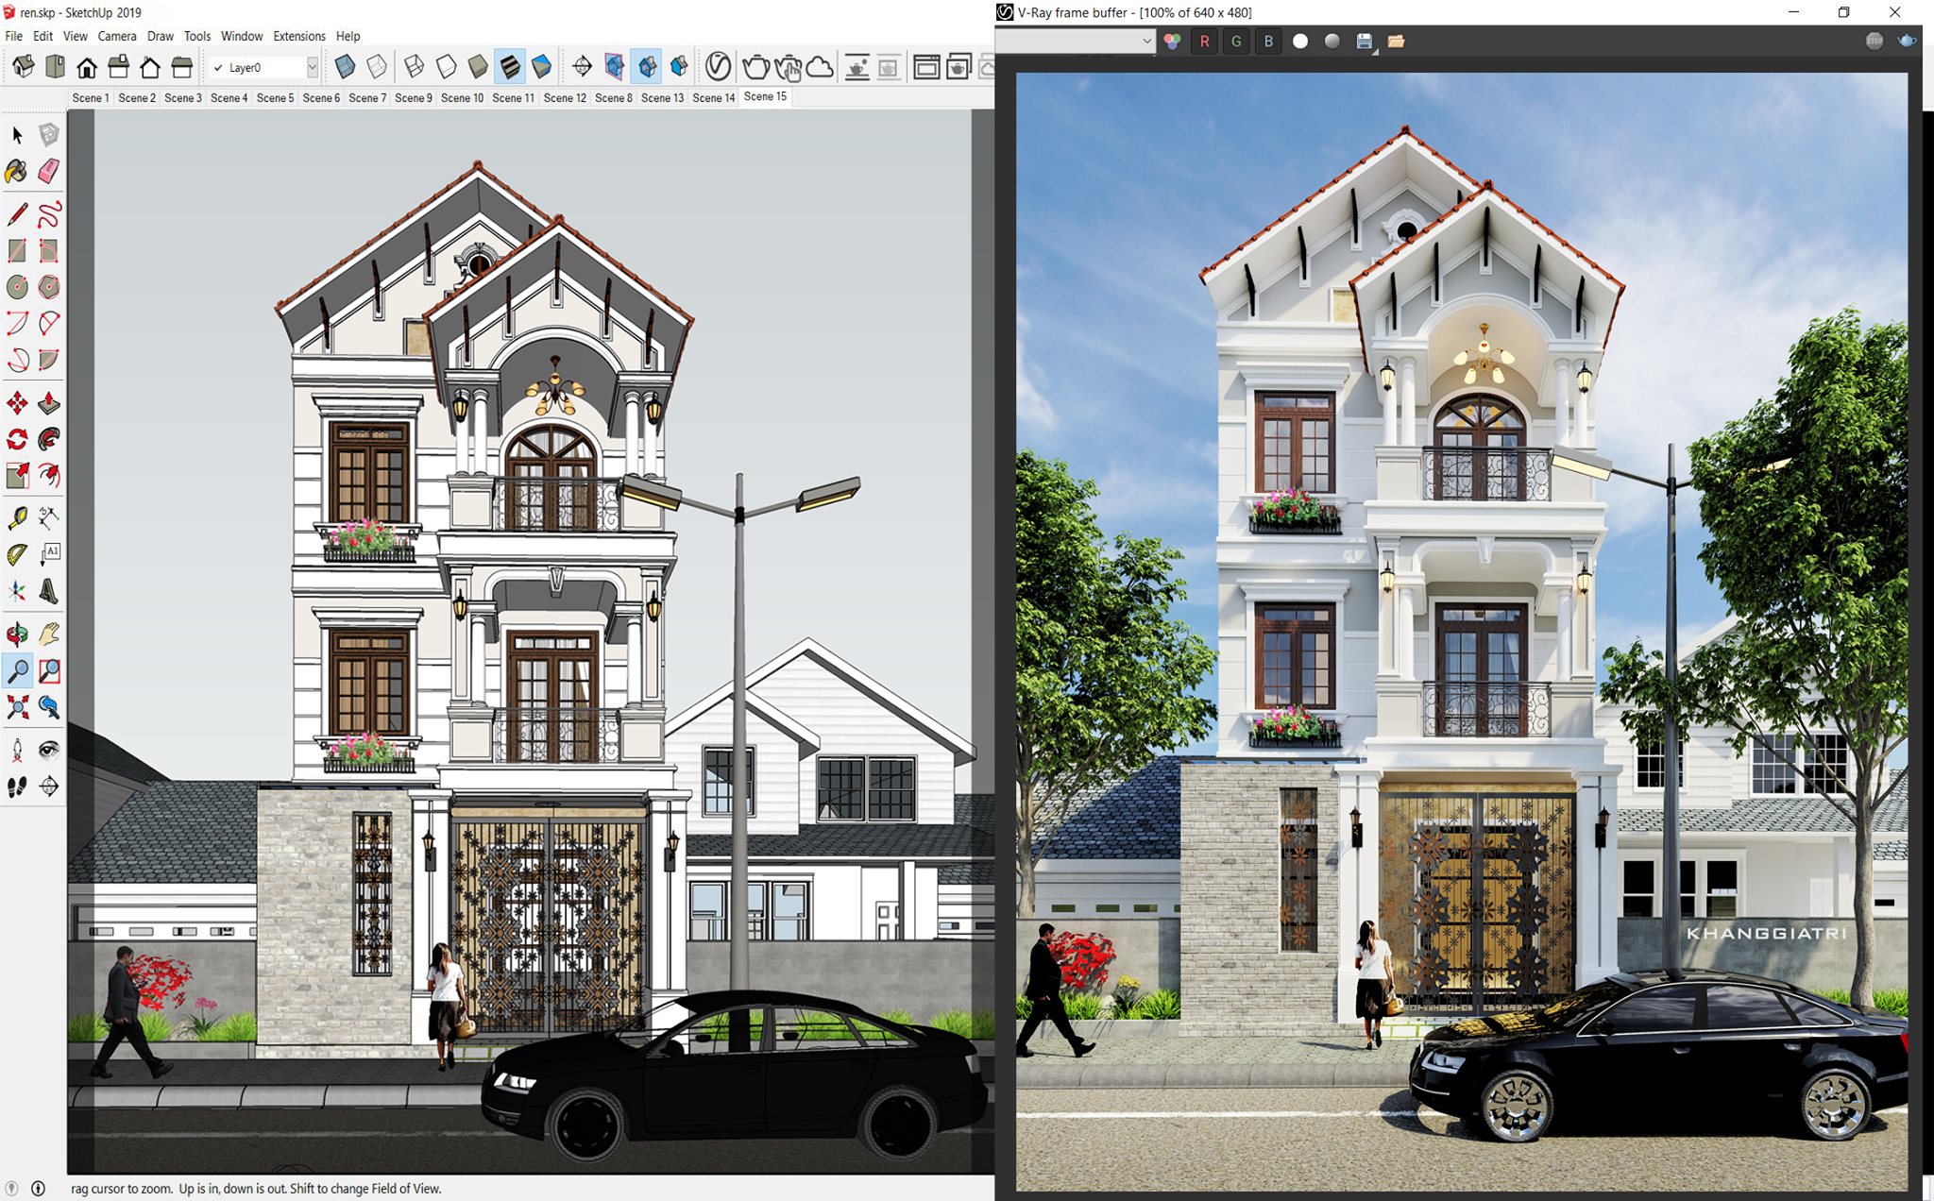
Task: Activate the Move tool
Action: coord(17,404)
